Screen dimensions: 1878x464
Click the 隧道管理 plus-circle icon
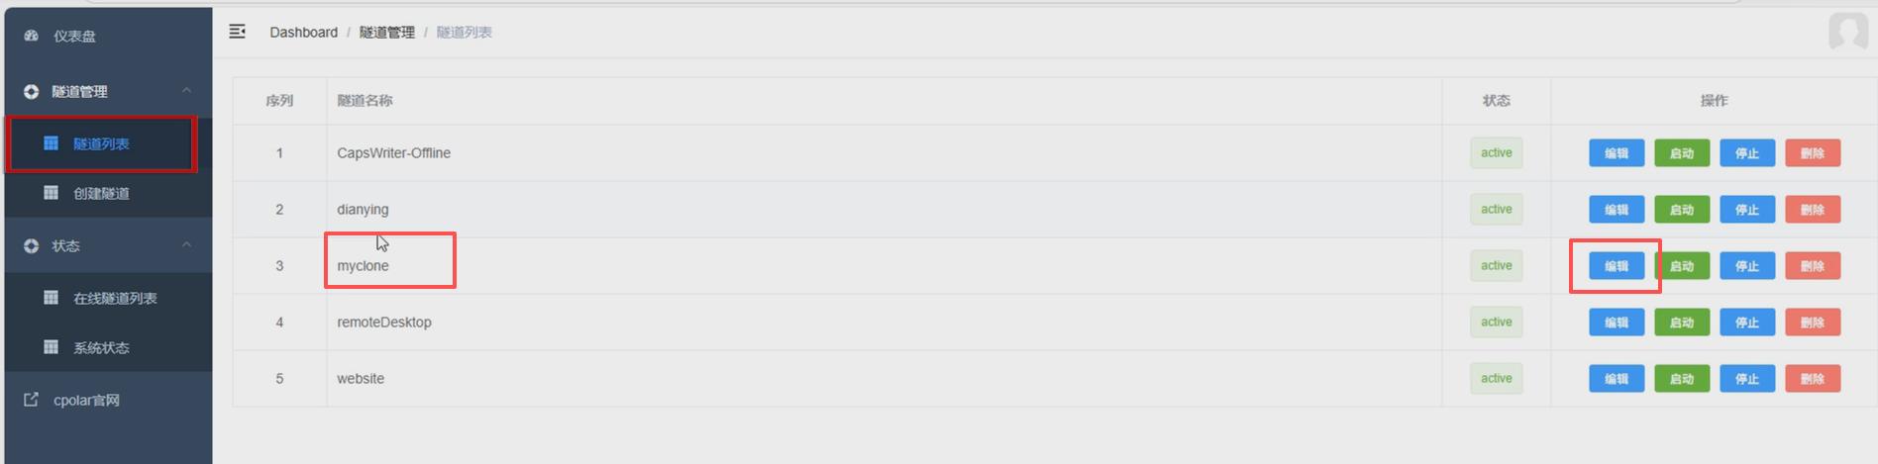tap(32, 91)
